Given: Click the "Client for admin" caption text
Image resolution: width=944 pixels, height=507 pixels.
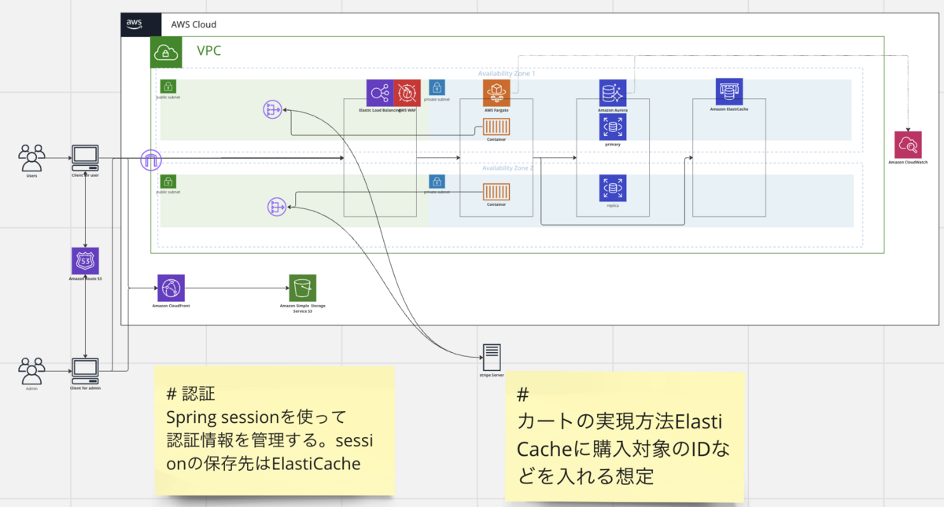Looking at the screenshot, I should tap(85, 388).
